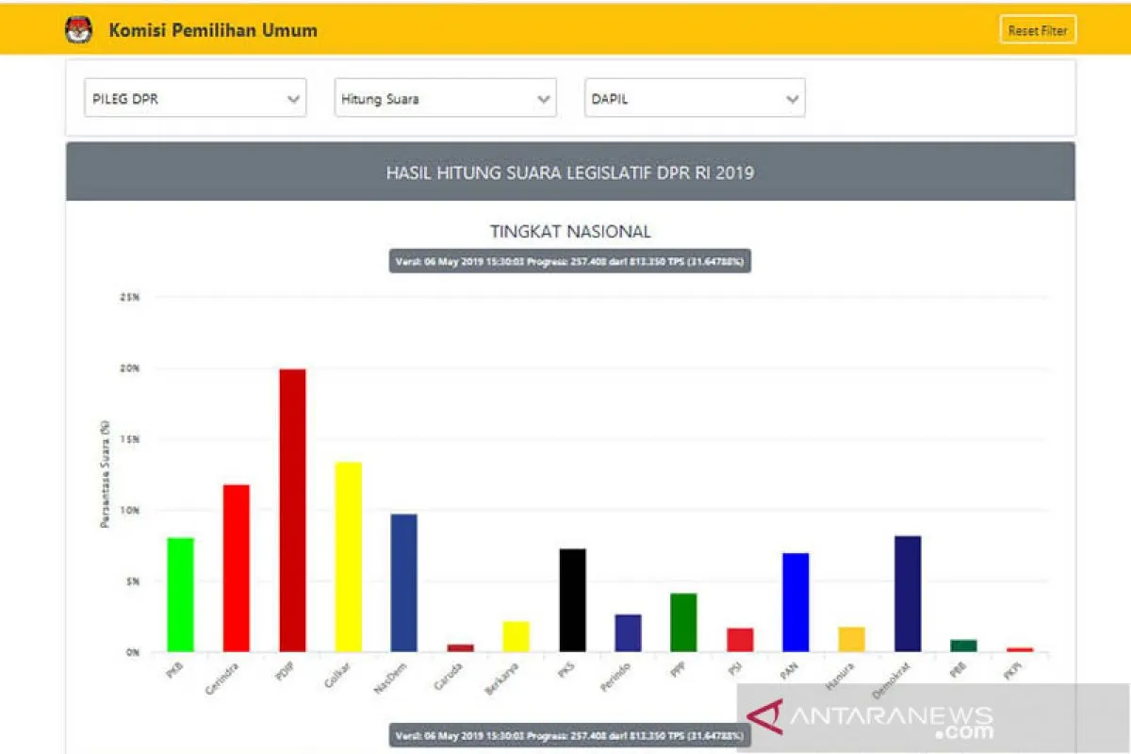Click the black PKS bar
The width and height of the screenshot is (1131, 754).
click(x=572, y=600)
